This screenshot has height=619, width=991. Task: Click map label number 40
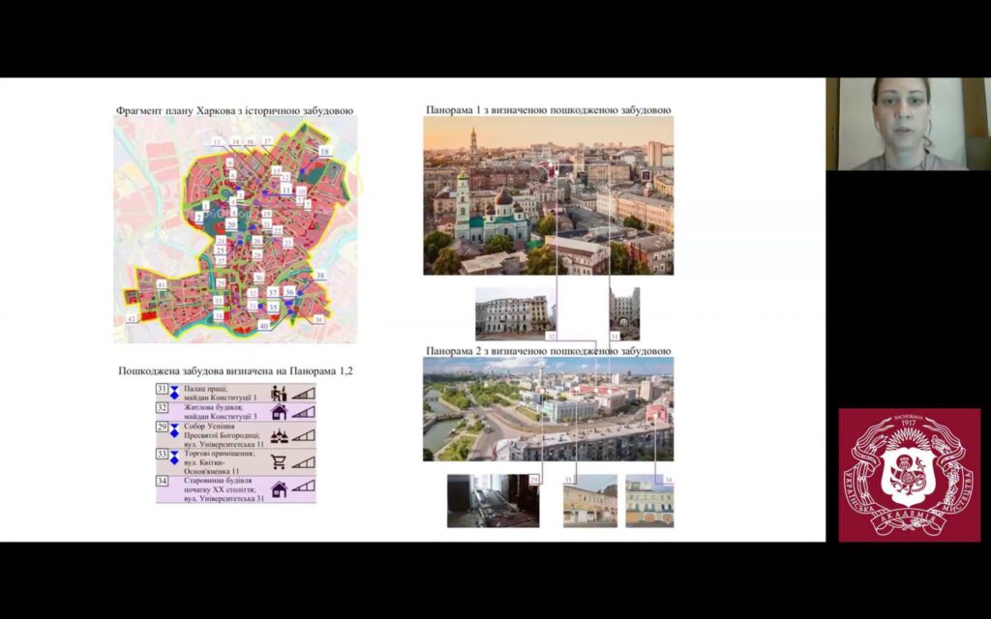pyautogui.click(x=263, y=325)
